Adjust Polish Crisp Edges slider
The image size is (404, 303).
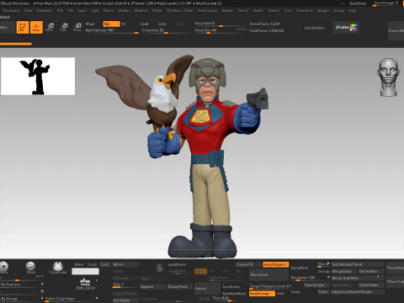point(72,299)
